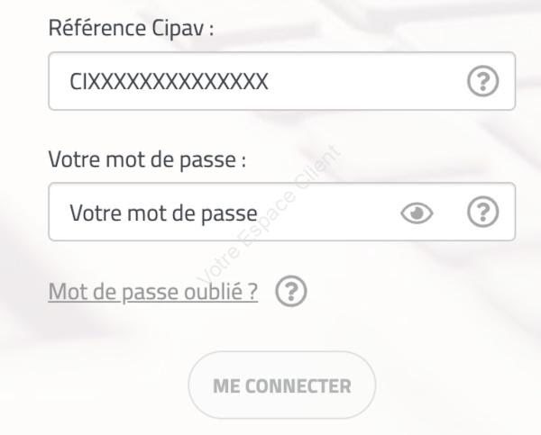Click the forgotten password question mark icon

pyautogui.click(x=292, y=292)
